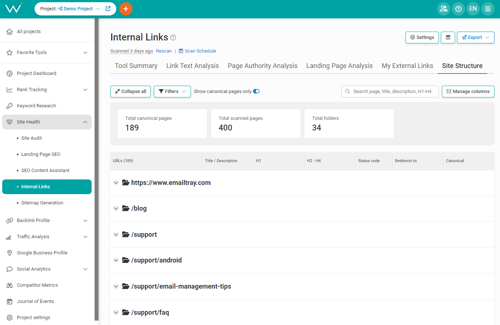Expand the Social Analytics section chevron
The height and width of the screenshot is (325, 500).
click(x=85, y=269)
